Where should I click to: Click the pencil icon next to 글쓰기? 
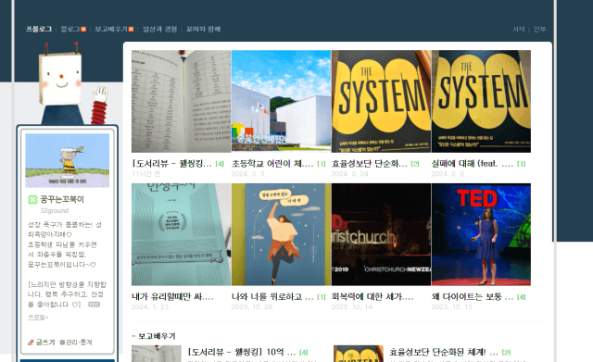(31, 343)
